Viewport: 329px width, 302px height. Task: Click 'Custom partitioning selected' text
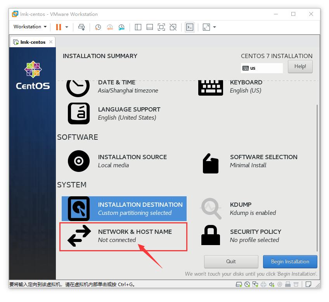click(135, 213)
